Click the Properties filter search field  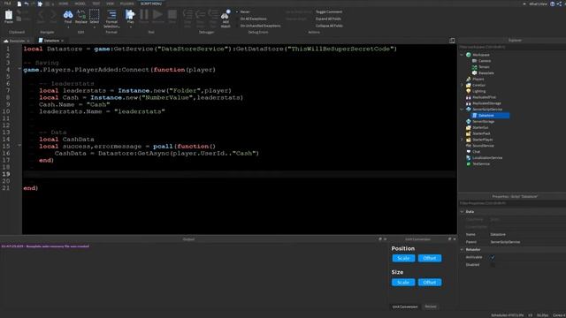512,203
